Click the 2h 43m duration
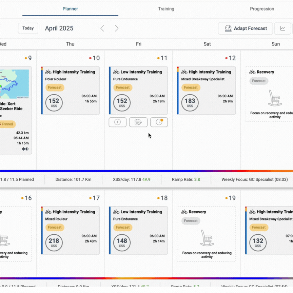Image resolution: width=293 pixels, height=293 pixels. (x=91, y=241)
